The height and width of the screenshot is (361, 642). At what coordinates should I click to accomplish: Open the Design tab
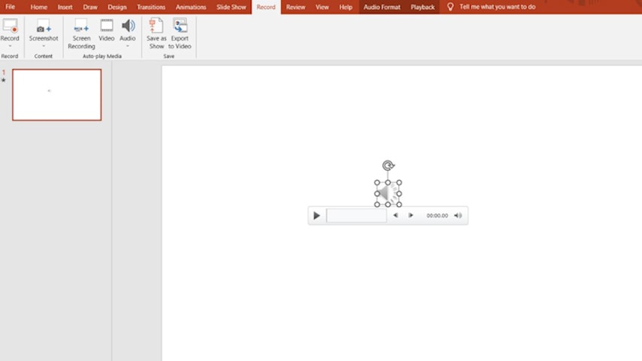pos(117,7)
